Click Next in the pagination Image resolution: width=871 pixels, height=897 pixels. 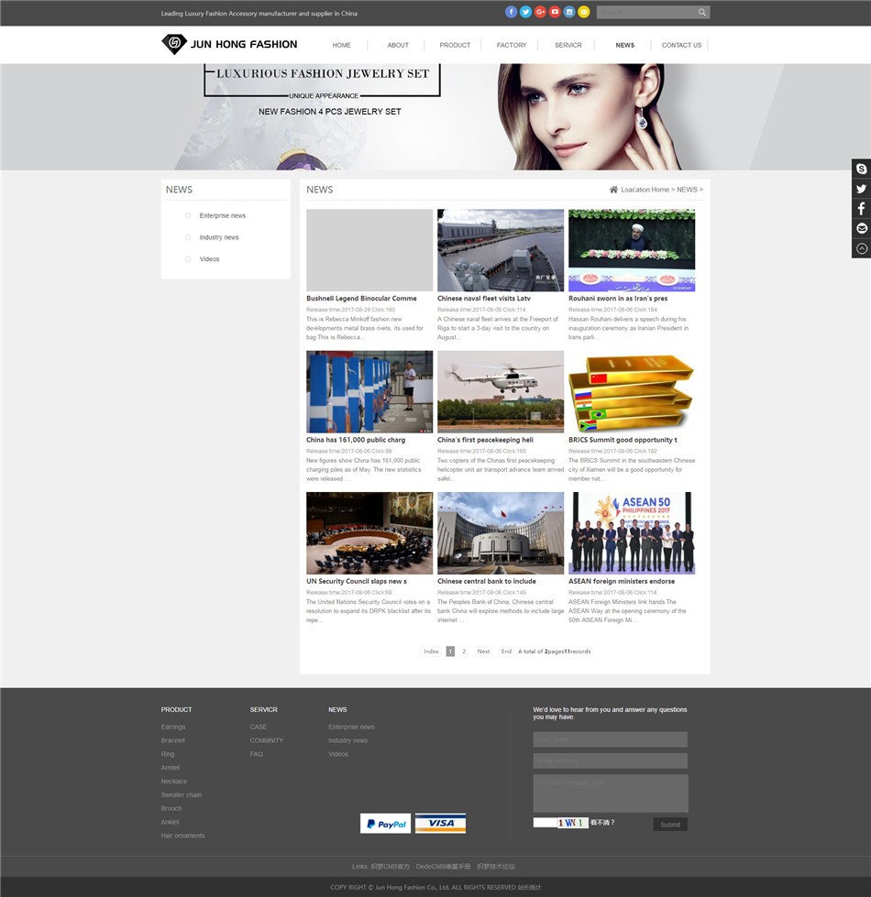[x=483, y=651]
